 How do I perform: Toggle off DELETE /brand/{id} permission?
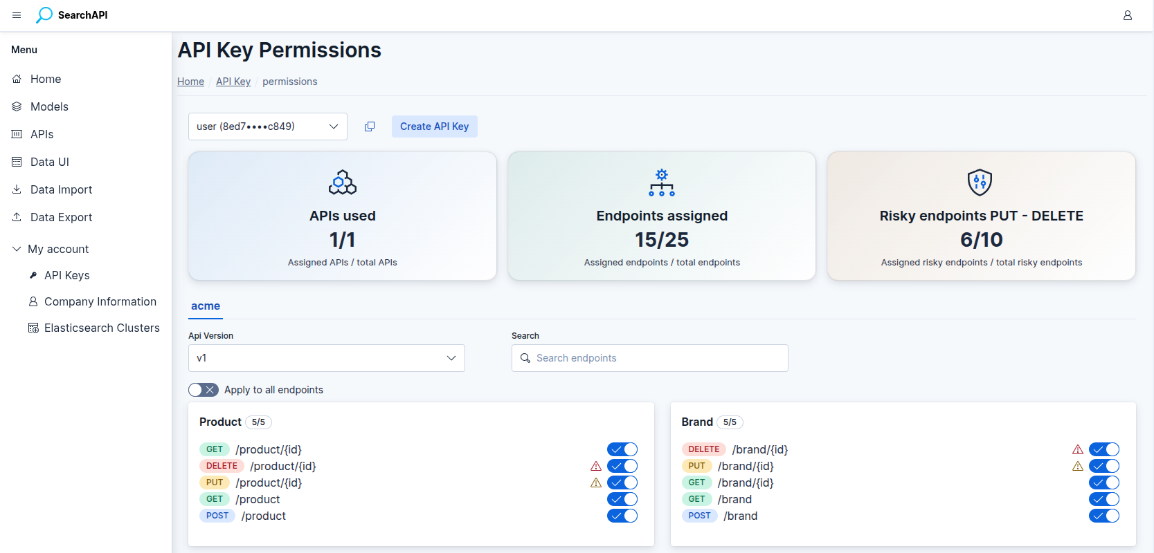pos(1104,449)
